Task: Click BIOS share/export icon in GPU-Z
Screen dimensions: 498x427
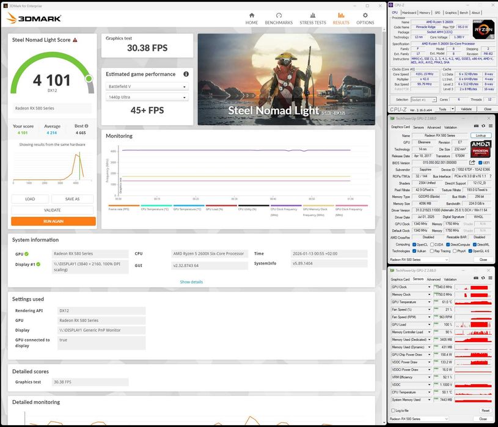Action: coord(472,162)
